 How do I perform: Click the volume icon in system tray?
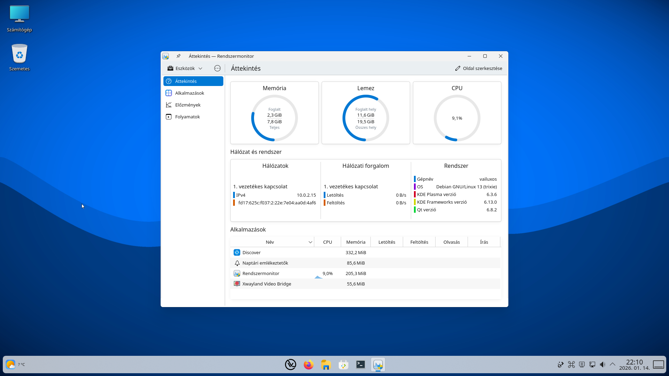click(x=602, y=365)
